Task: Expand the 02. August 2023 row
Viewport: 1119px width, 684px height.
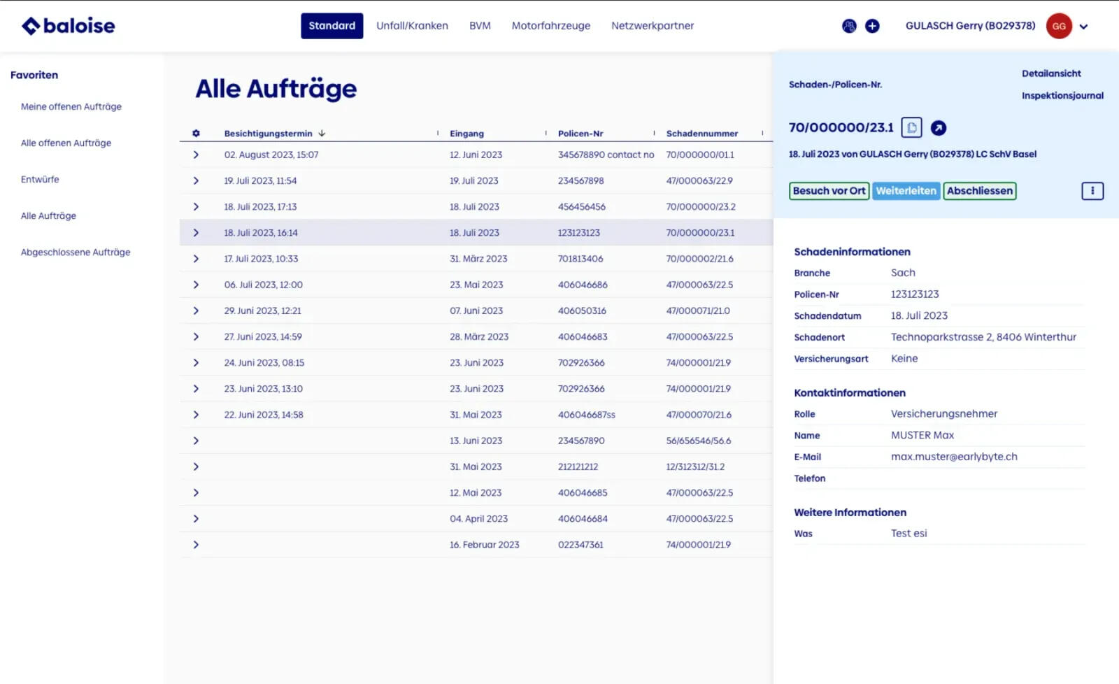Action: (x=196, y=155)
